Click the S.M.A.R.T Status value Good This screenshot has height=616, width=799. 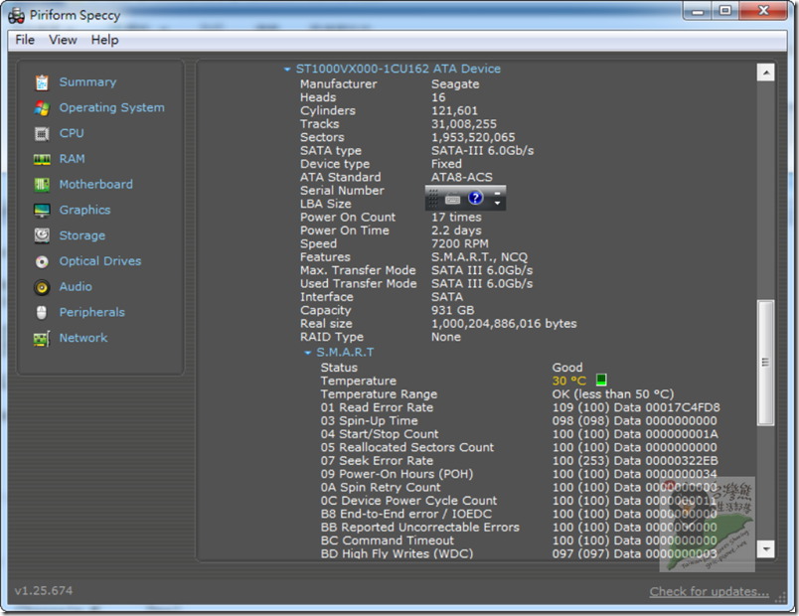(567, 368)
